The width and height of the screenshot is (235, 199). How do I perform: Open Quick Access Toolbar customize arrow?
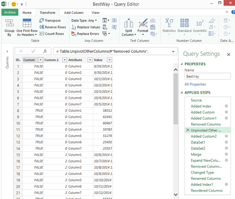pyautogui.click(x=22, y=4)
